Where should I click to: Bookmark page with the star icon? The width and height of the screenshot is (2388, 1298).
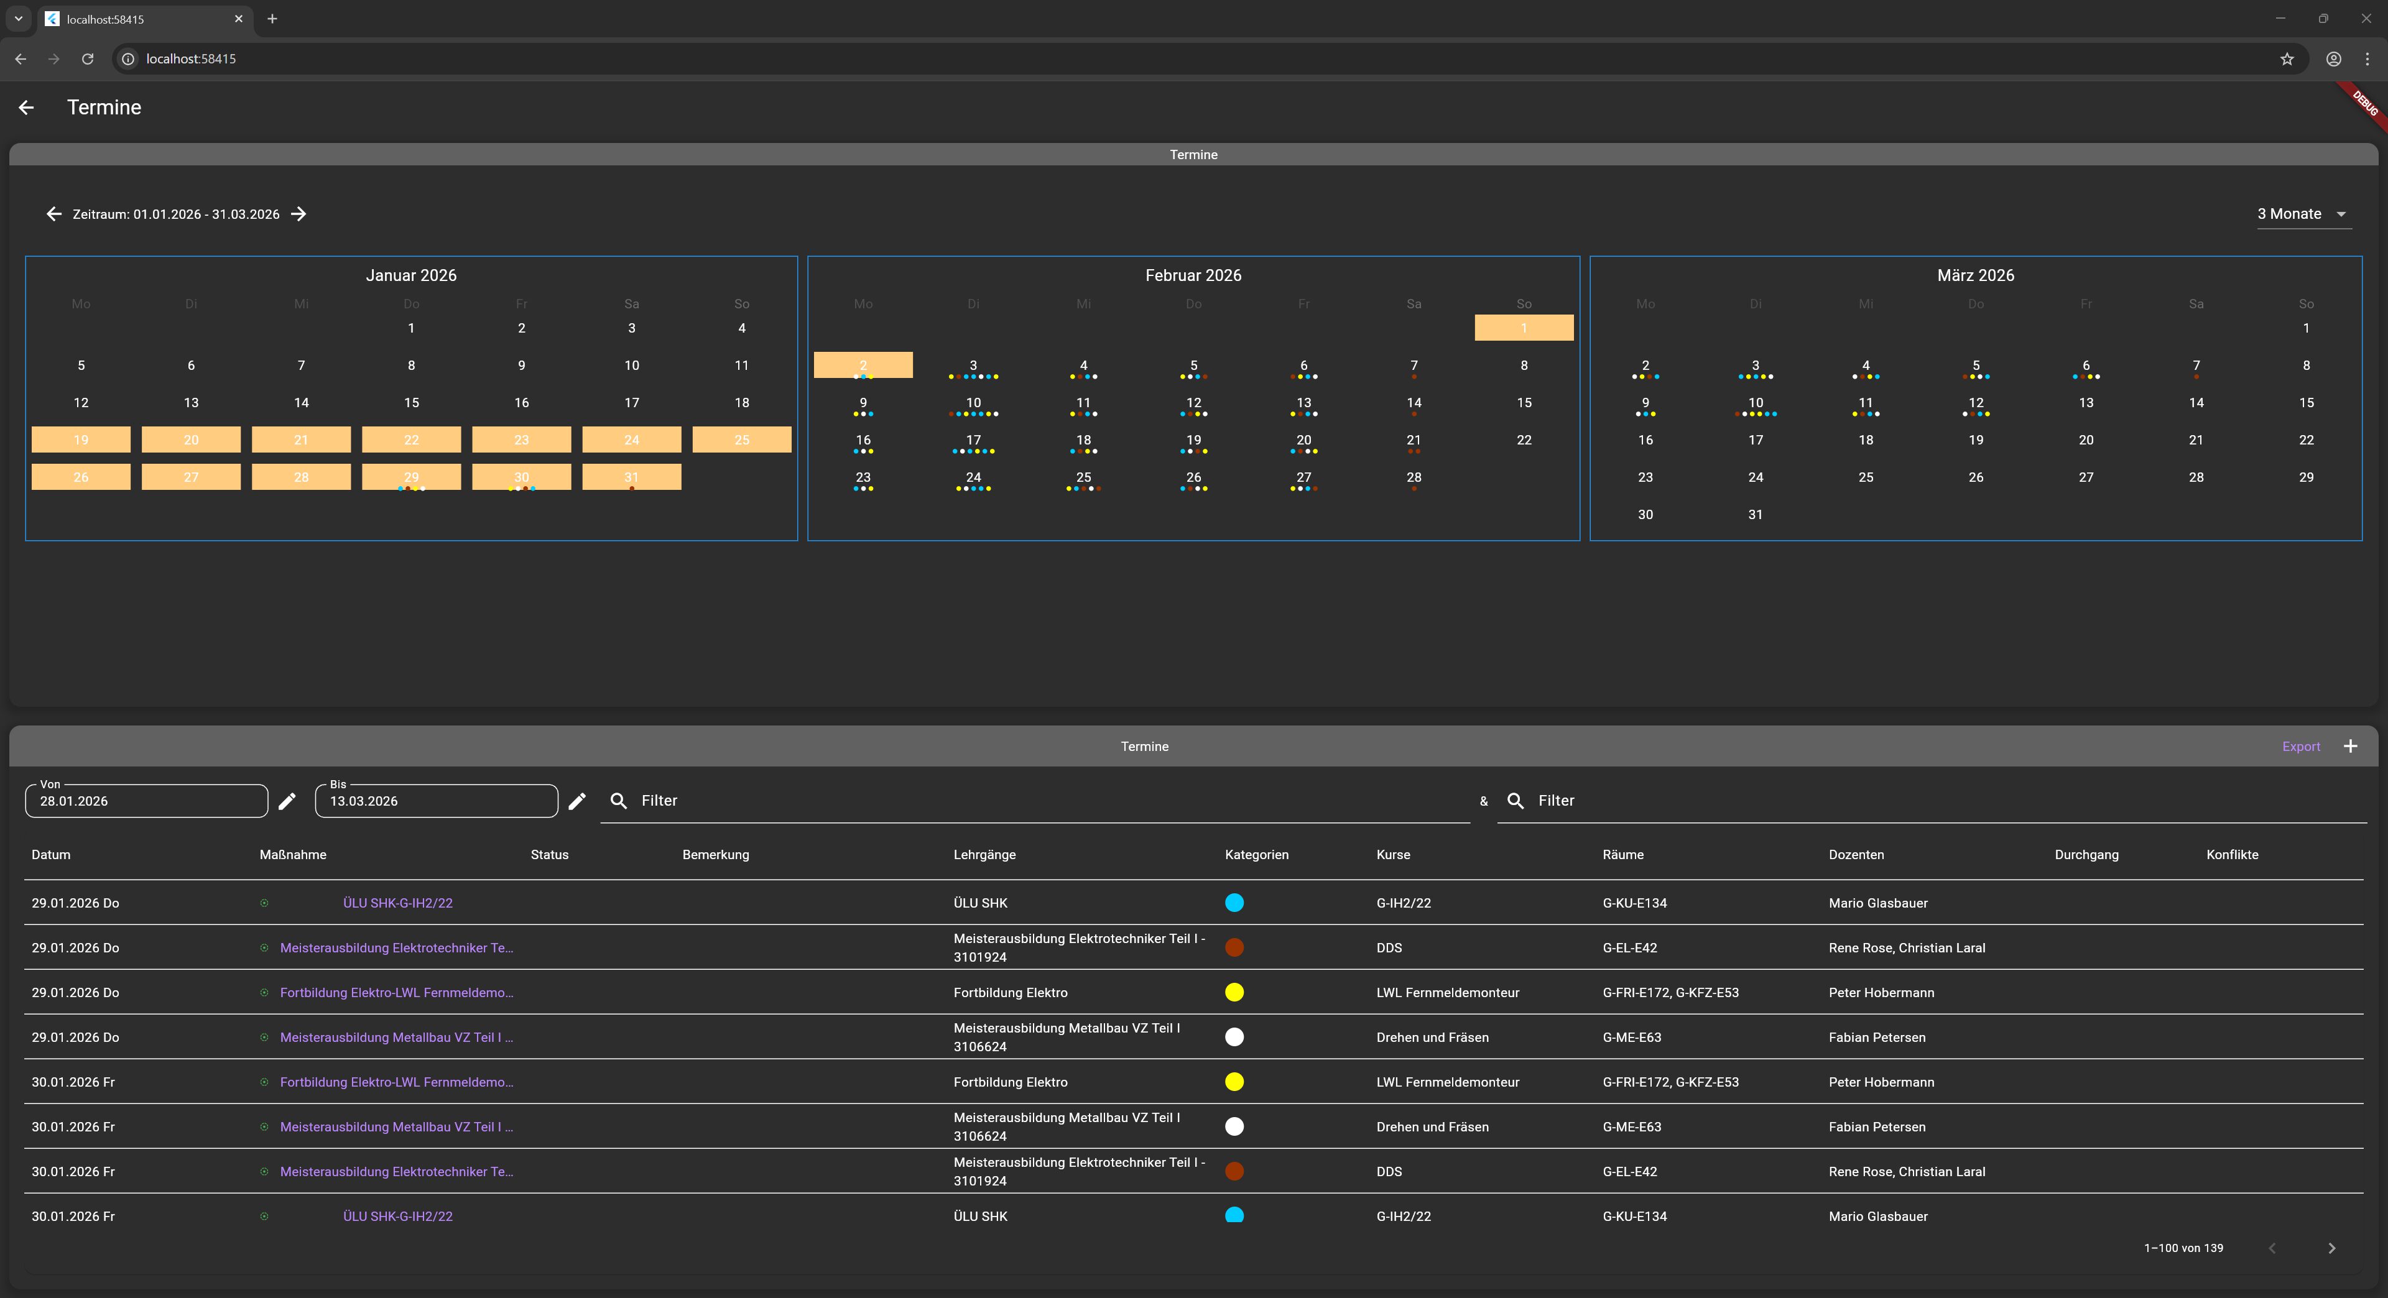tap(2286, 59)
